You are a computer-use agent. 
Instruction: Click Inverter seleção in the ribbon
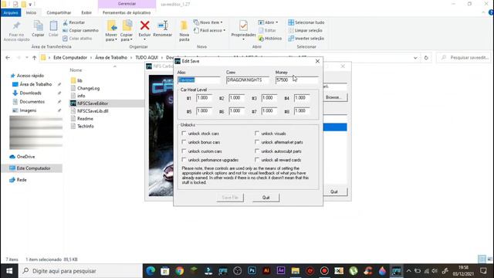306,39
